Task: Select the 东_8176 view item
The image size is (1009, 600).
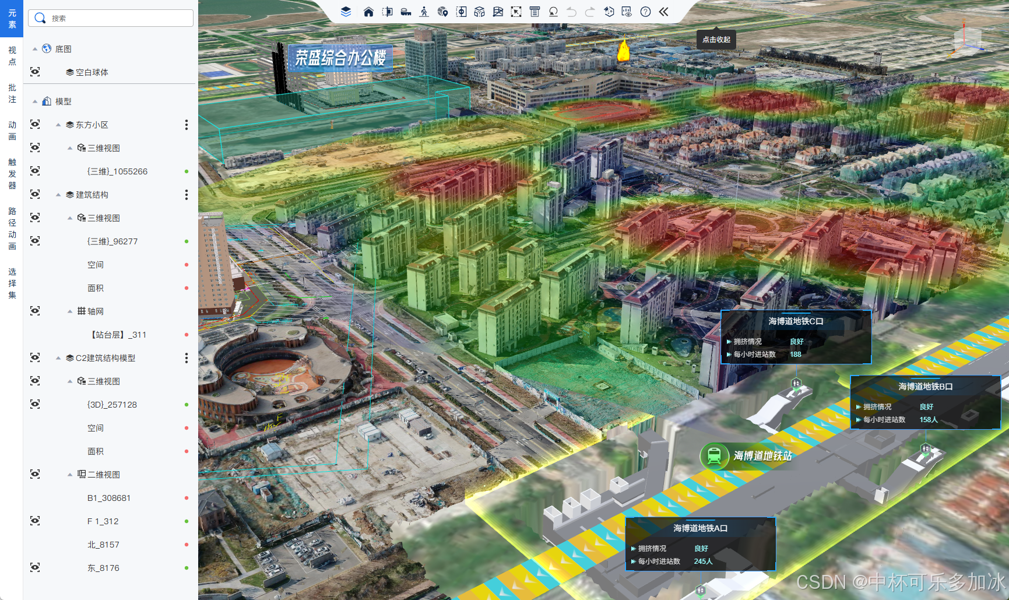Action: (x=103, y=568)
